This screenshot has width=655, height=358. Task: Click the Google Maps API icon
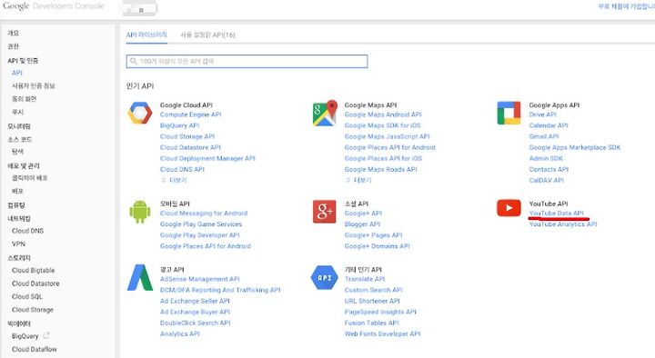pyautogui.click(x=325, y=113)
